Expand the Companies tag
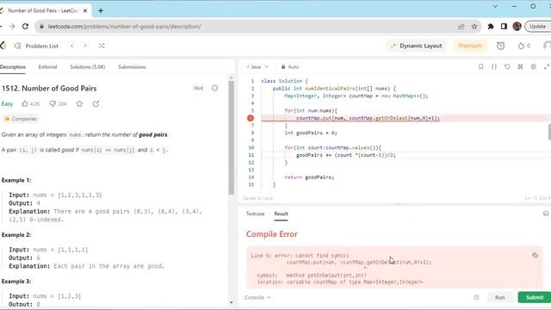The image size is (551, 310). (x=21, y=119)
